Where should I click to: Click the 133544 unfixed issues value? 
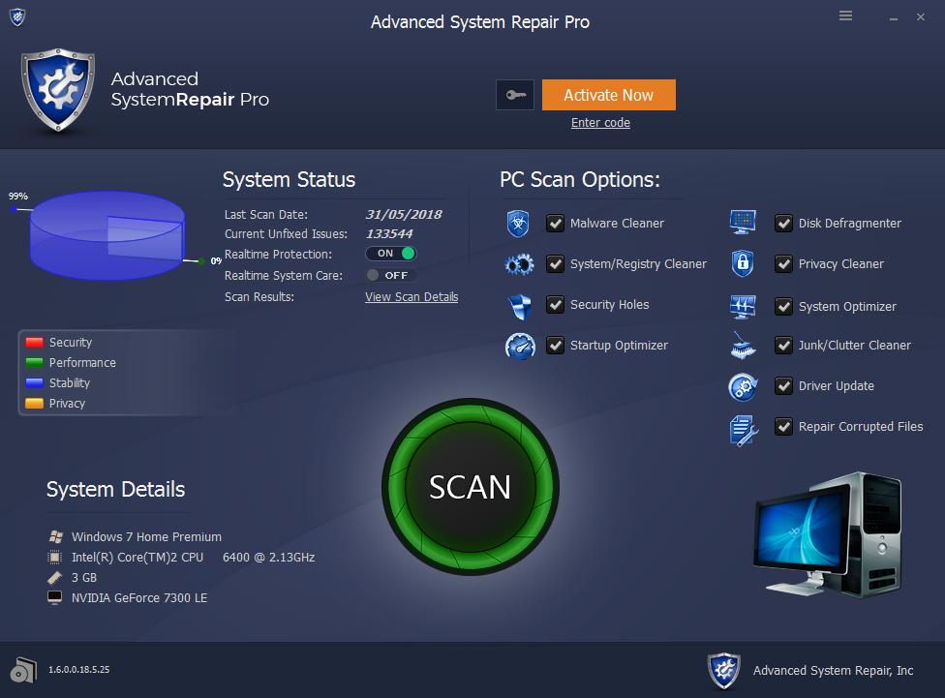(389, 234)
